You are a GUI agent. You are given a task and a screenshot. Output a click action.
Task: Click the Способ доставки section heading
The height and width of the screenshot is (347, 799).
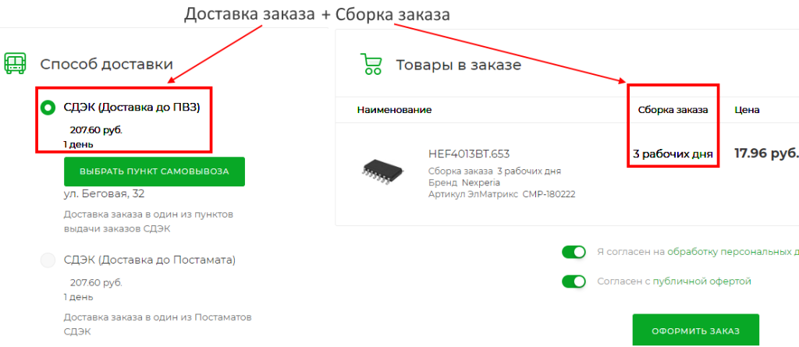[106, 65]
